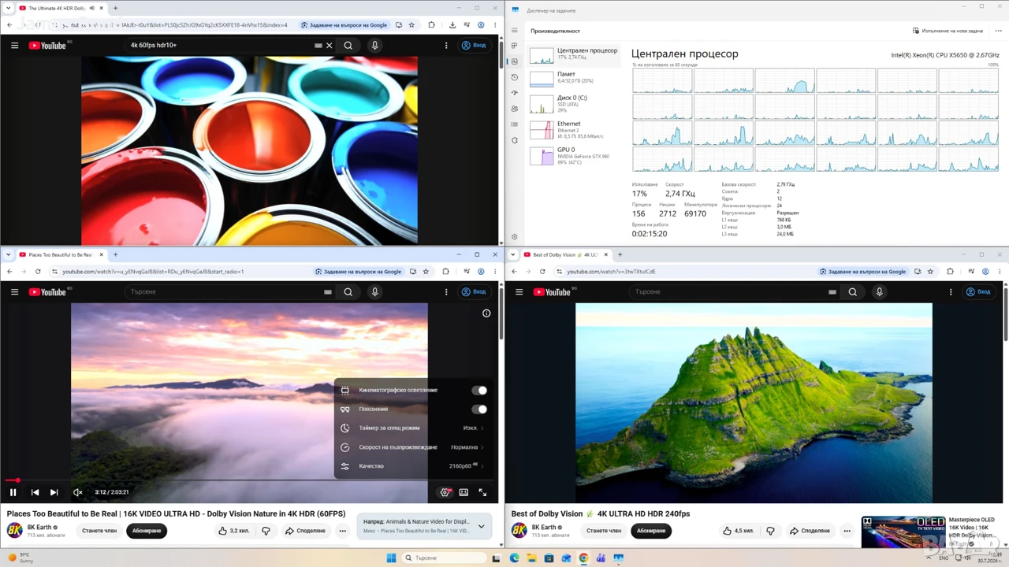Screen dimensions: 1009x567
Task: Select Памет in performance list
Action: click(574, 78)
